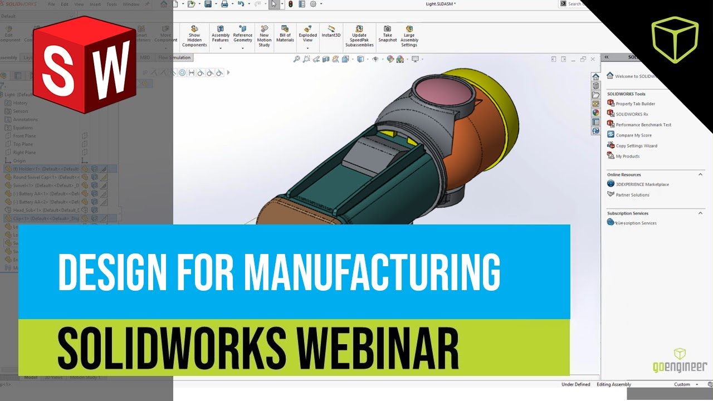Click the Custom units status bar entry
The height and width of the screenshot is (401, 713).
click(682, 384)
